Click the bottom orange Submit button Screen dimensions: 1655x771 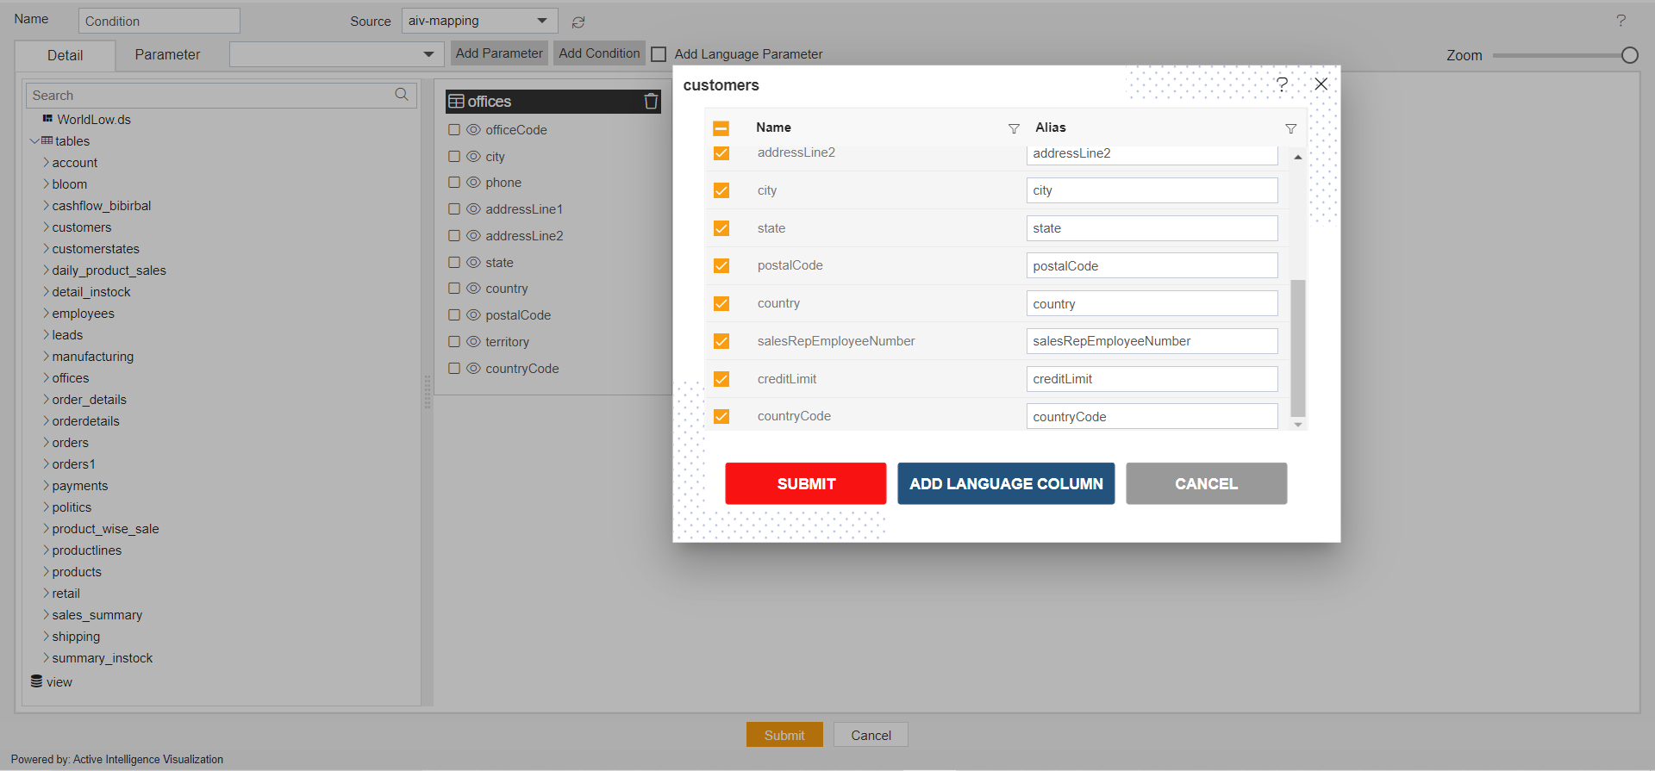pos(784,735)
